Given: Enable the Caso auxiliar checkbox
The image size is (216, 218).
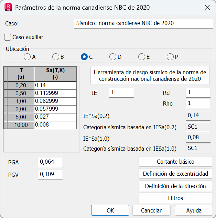Looking at the screenshot, I should click(x=8, y=37).
